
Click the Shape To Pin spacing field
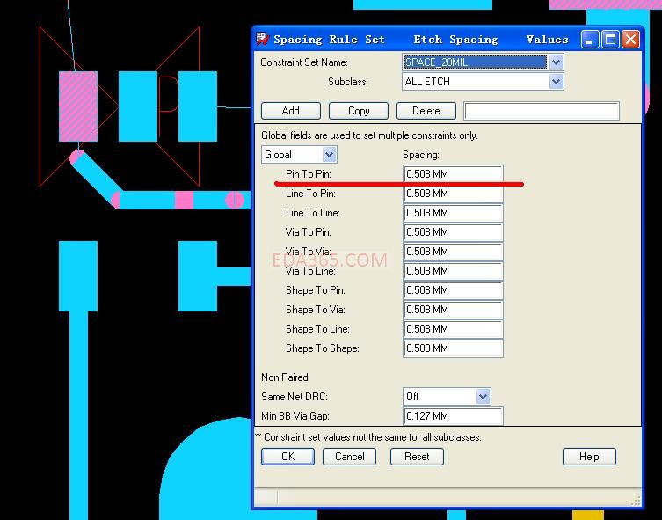[453, 290]
